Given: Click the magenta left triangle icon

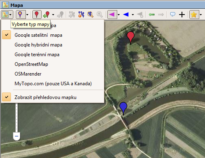Looking at the screenshot, I should click(112, 15).
